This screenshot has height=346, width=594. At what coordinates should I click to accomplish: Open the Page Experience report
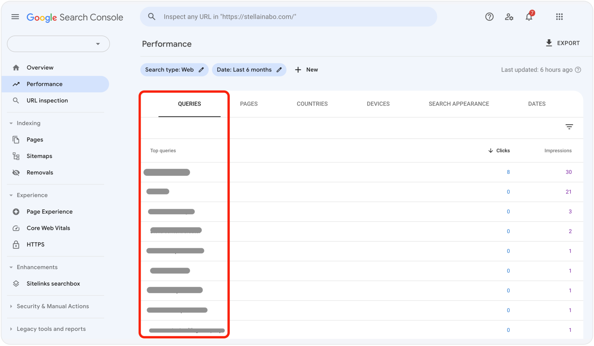click(x=49, y=211)
